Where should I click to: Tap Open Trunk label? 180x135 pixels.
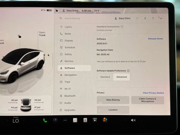[42, 34]
